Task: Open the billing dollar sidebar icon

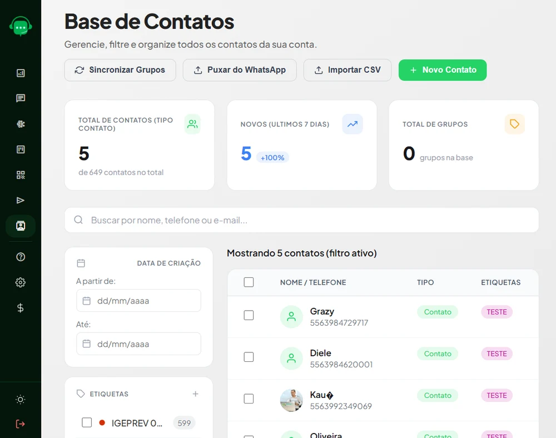Action: (21, 307)
